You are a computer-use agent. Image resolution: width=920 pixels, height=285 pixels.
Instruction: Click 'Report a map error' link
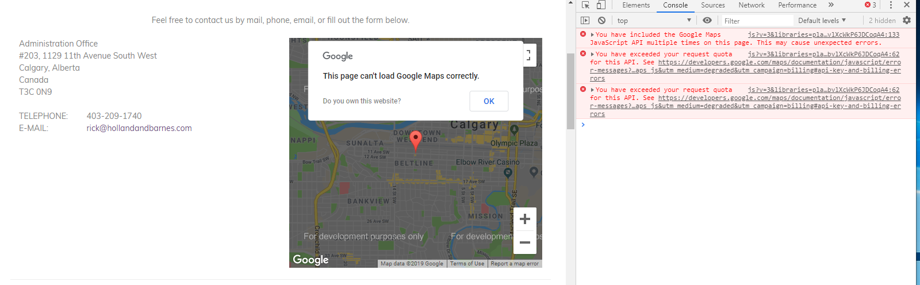[x=515, y=264]
